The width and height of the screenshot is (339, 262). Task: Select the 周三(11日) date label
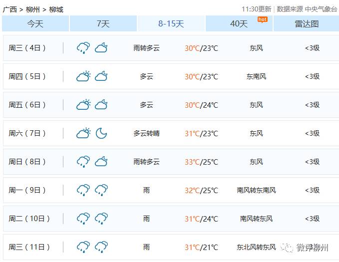click(29, 247)
